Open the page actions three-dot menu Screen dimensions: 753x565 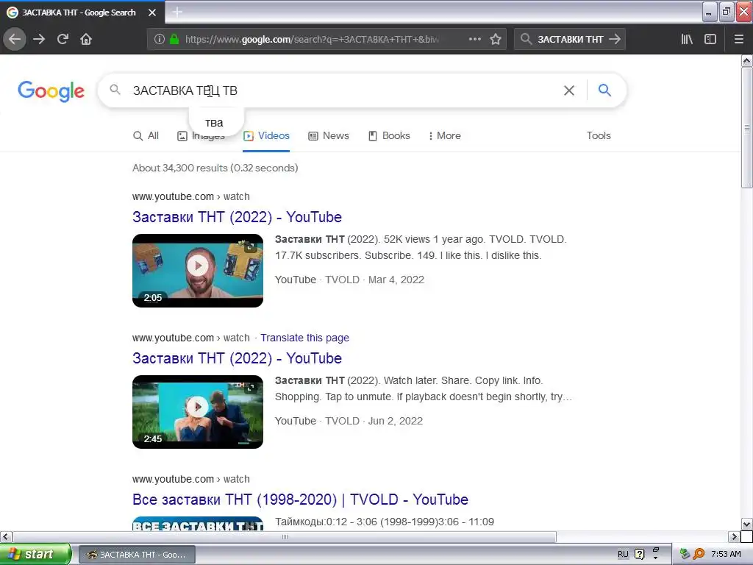(x=475, y=40)
